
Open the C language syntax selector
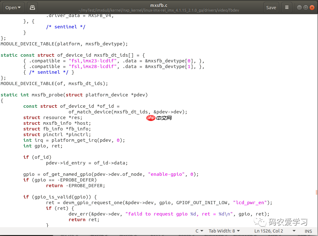click(x=199, y=231)
